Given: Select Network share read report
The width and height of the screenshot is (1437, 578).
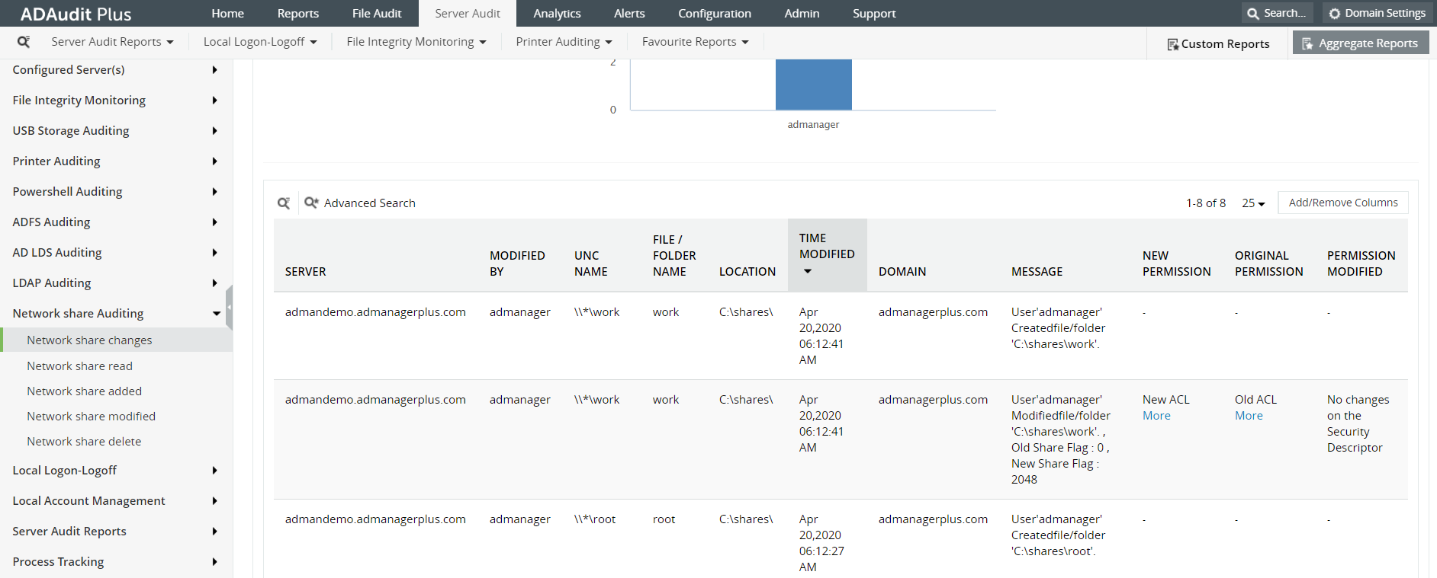Looking at the screenshot, I should click(x=79, y=366).
